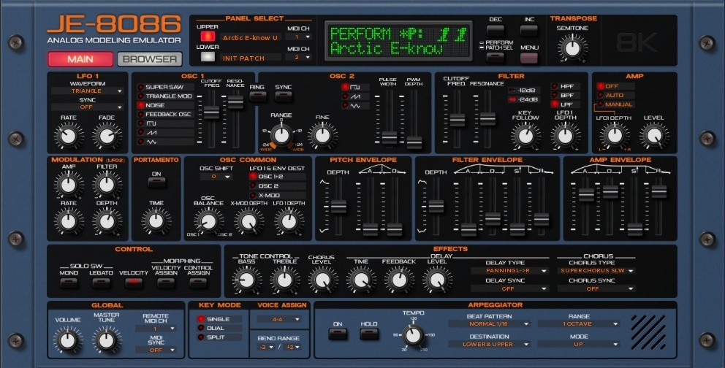Click the Transpose Semitone knob
Image resolution: width=725 pixels, height=368 pixels.
(572, 49)
